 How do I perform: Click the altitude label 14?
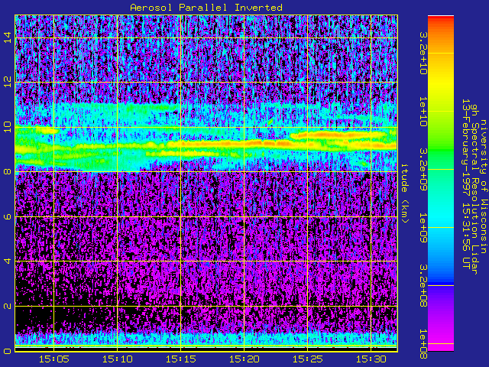coord(8,37)
